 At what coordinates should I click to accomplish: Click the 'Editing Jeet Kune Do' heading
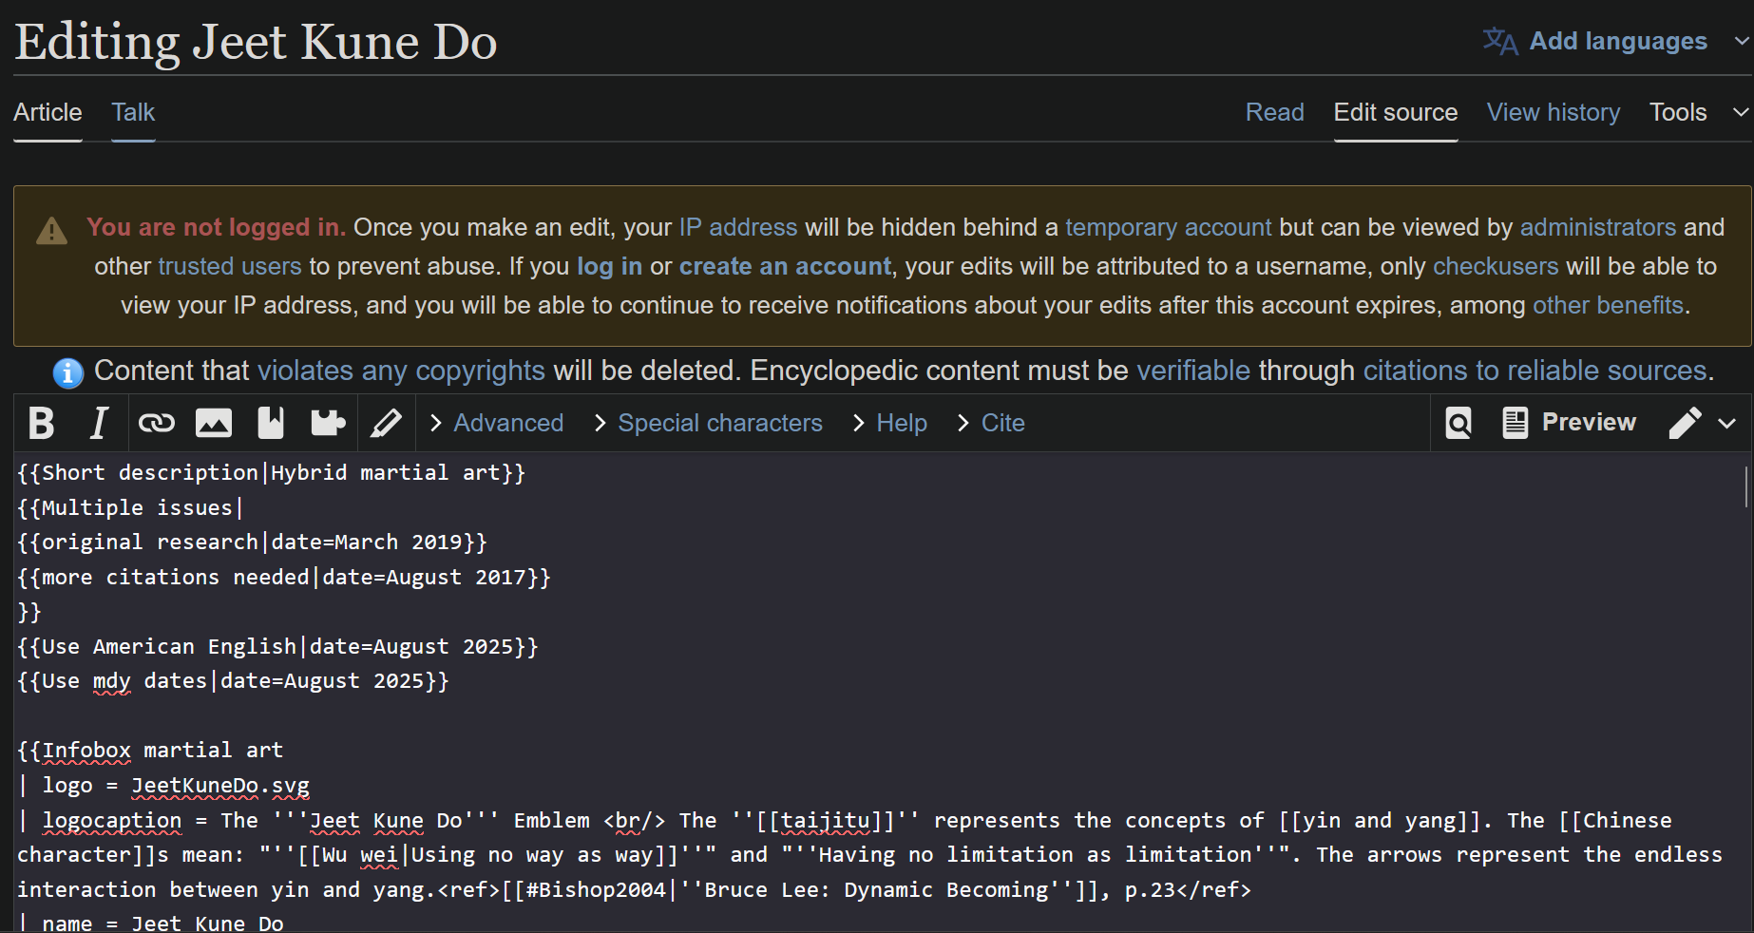[256, 42]
